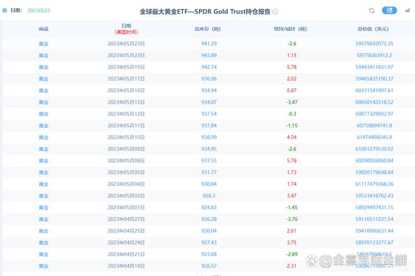Click total inventory value 941.29
The width and height of the screenshot is (415, 276).
coord(209,44)
